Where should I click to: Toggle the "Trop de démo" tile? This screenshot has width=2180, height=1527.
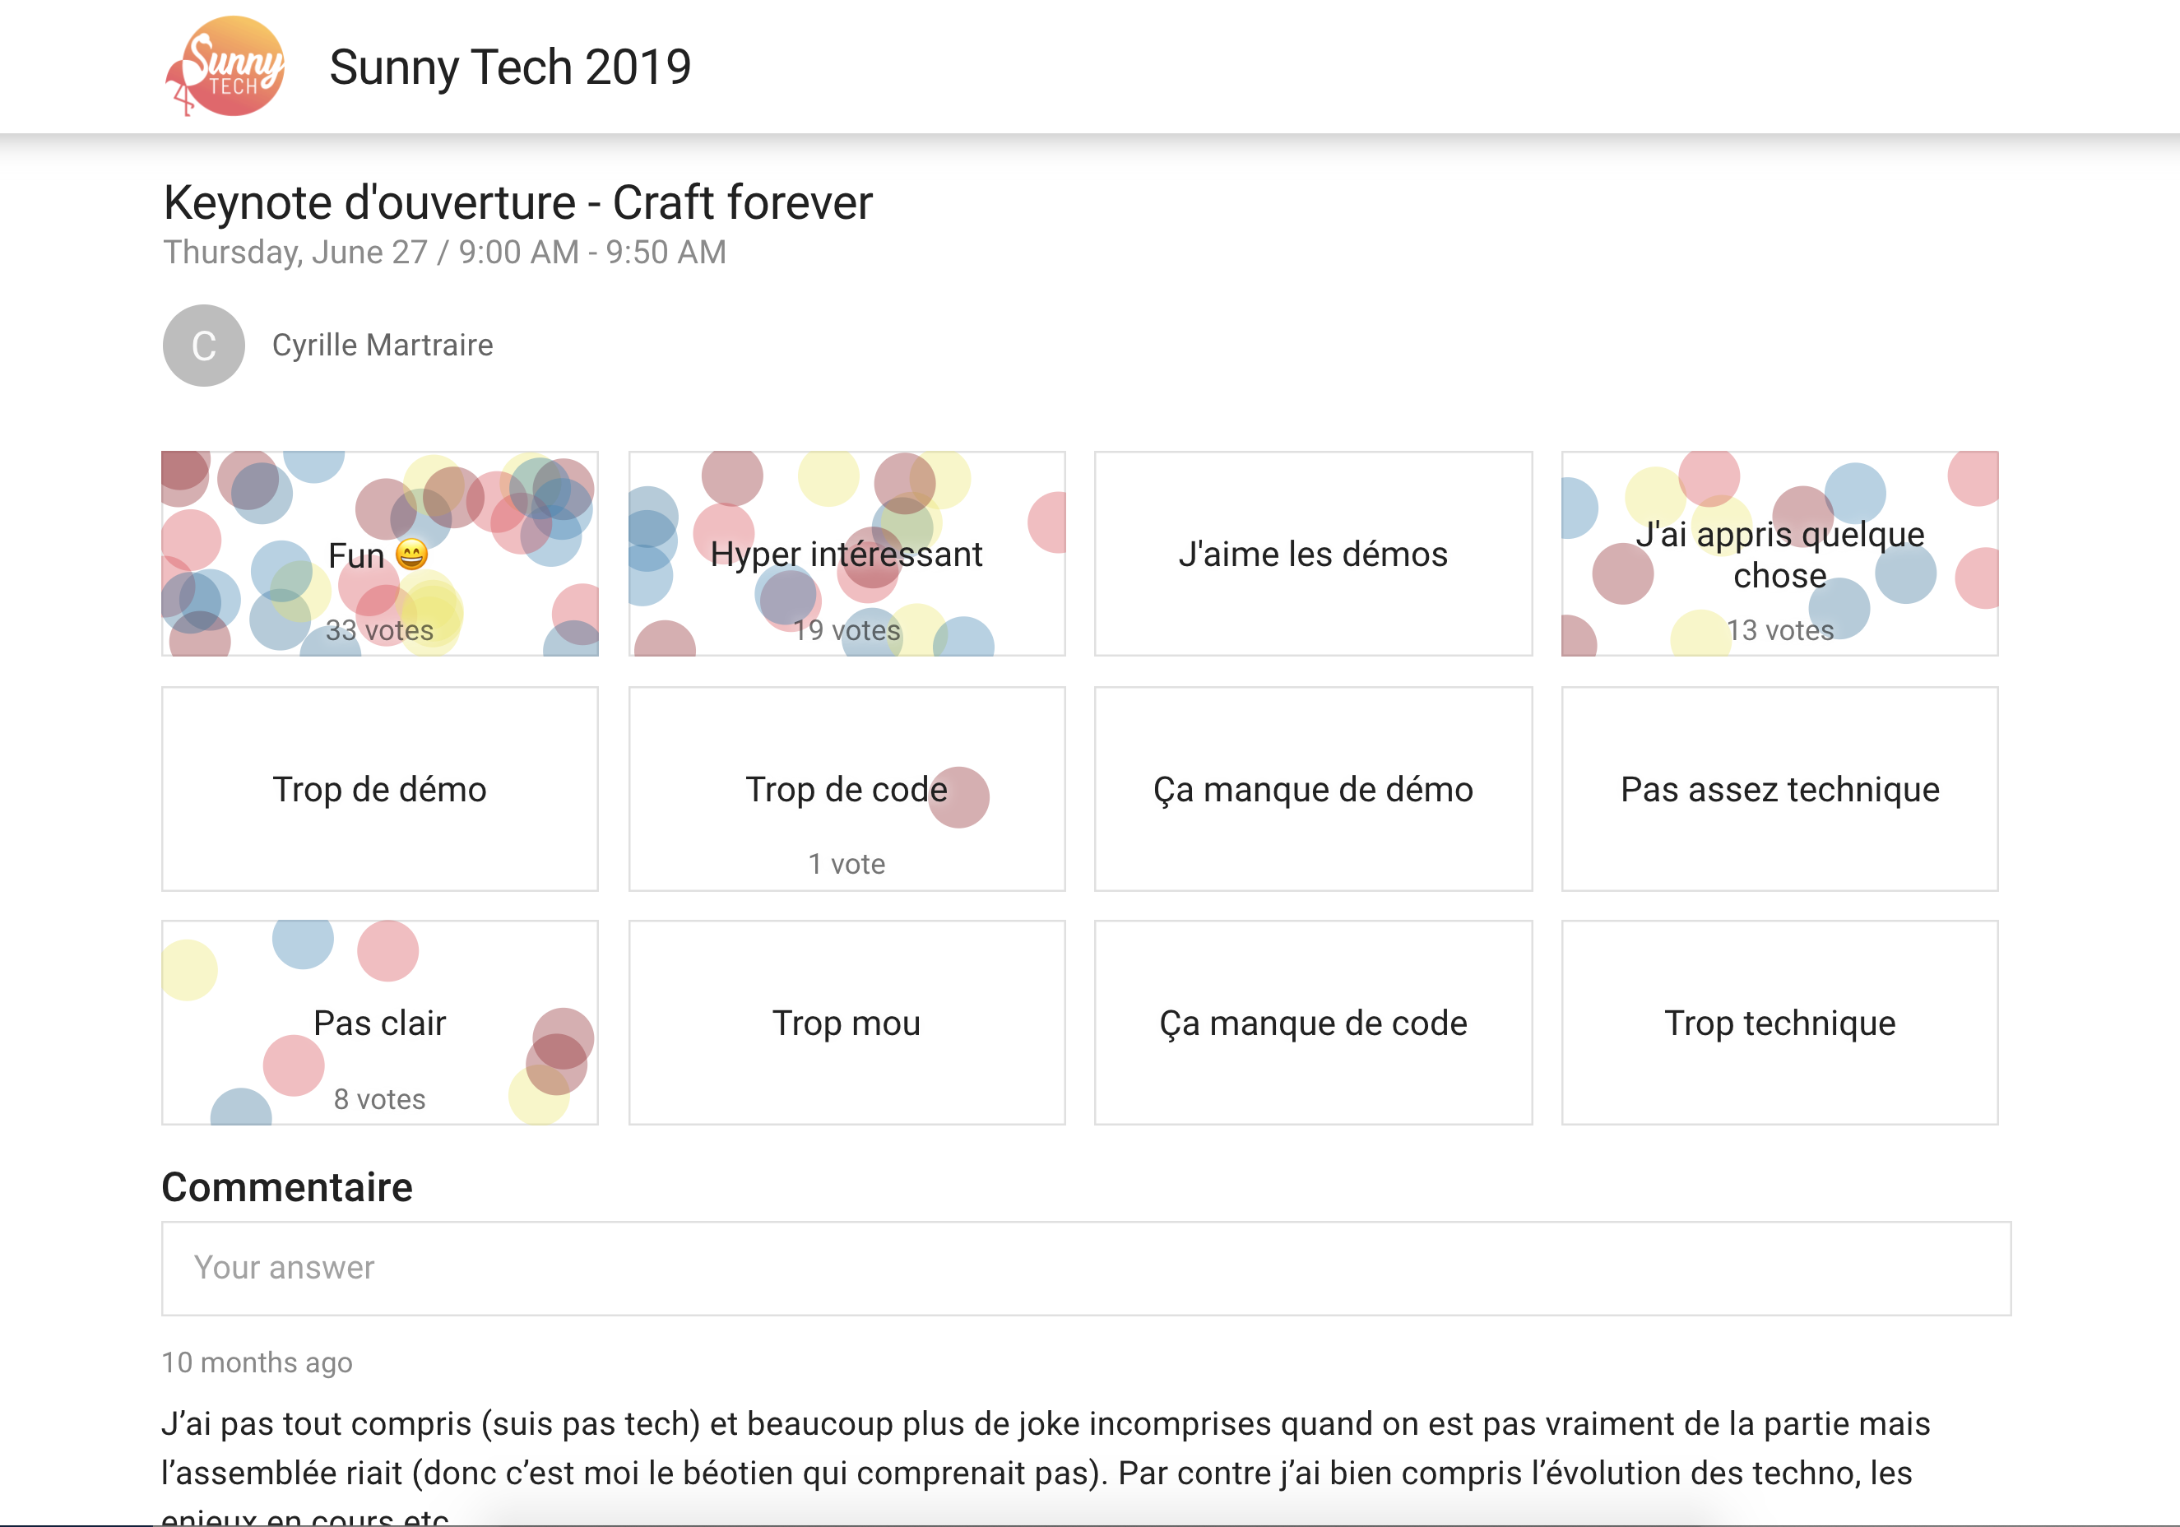click(379, 789)
